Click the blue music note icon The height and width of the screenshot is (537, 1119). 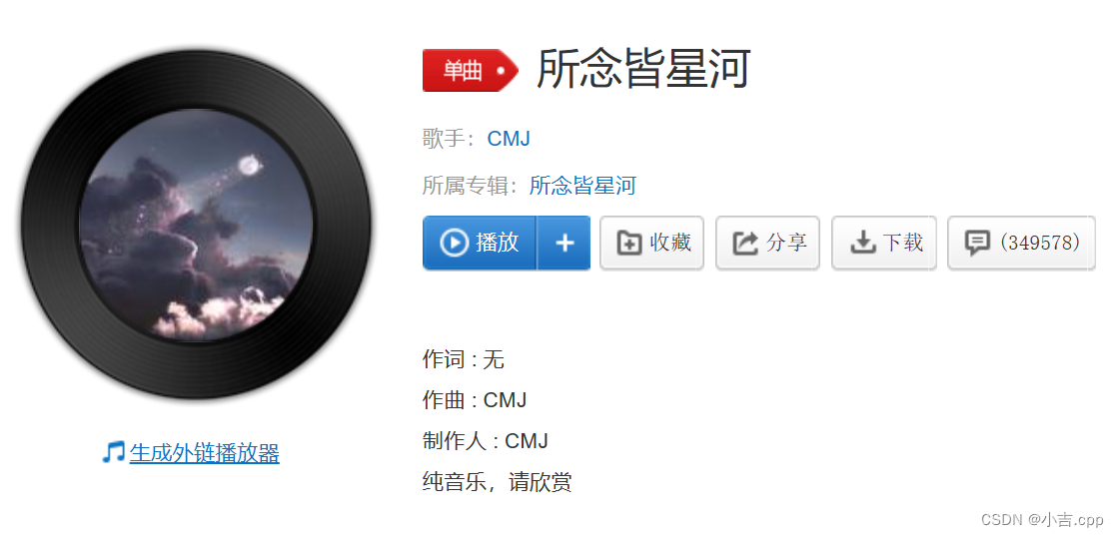(113, 452)
